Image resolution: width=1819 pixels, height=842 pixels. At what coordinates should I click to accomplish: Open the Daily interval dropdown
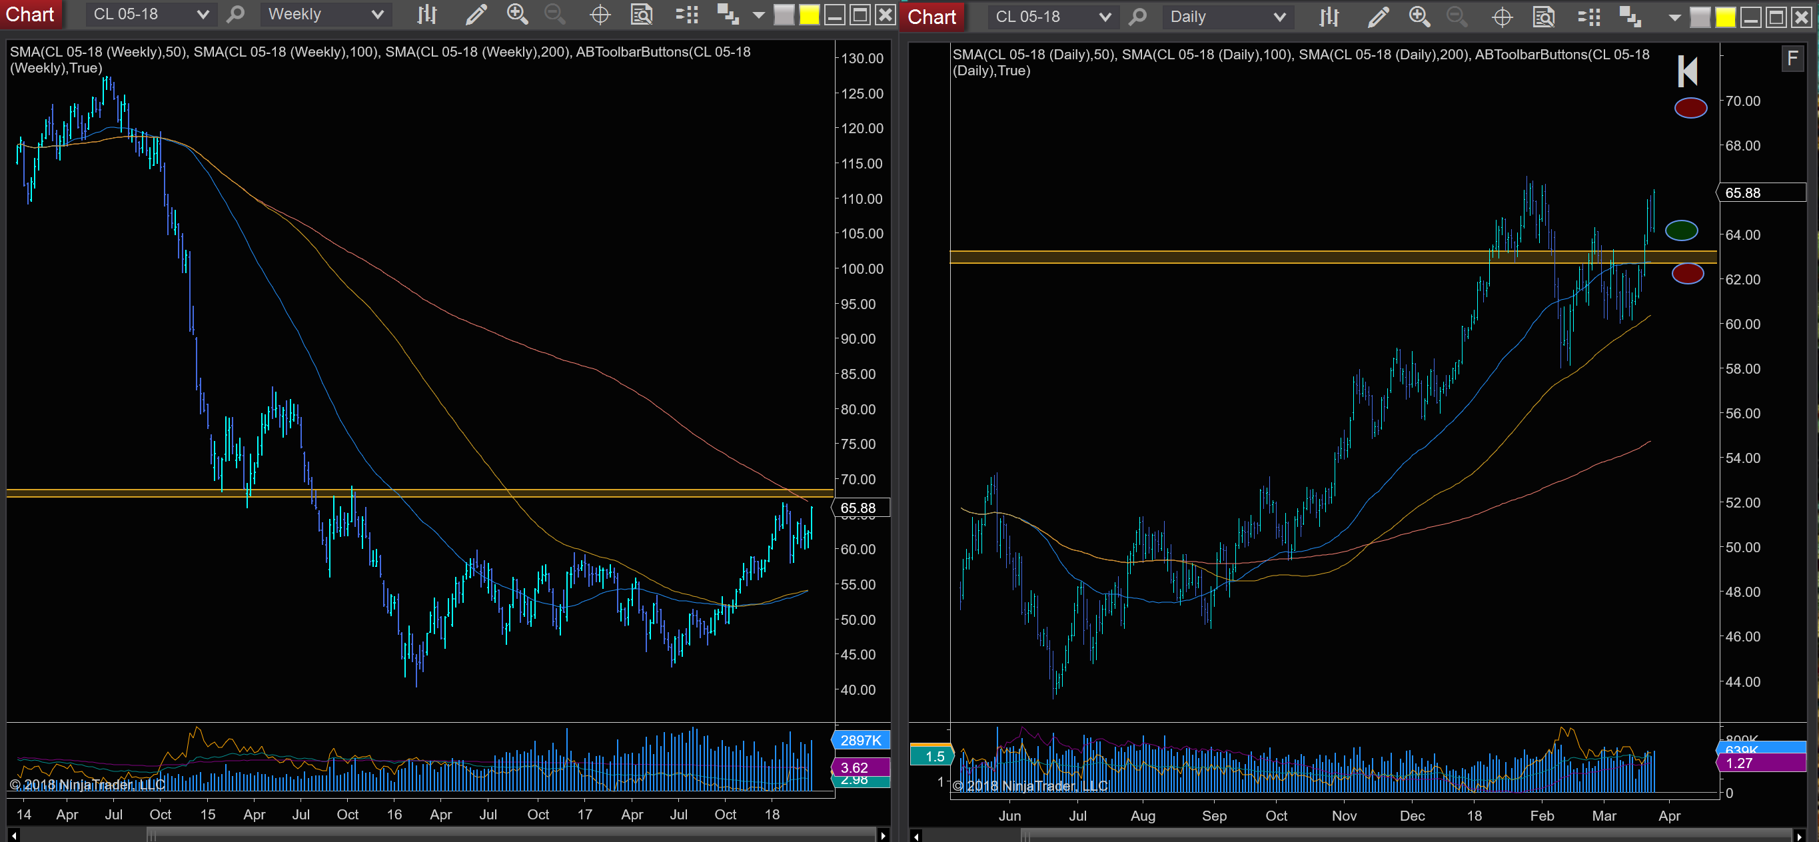coord(1227,16)
